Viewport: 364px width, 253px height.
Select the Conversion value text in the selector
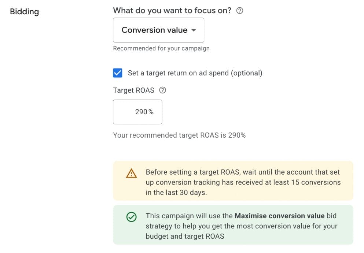coord(152,30)
